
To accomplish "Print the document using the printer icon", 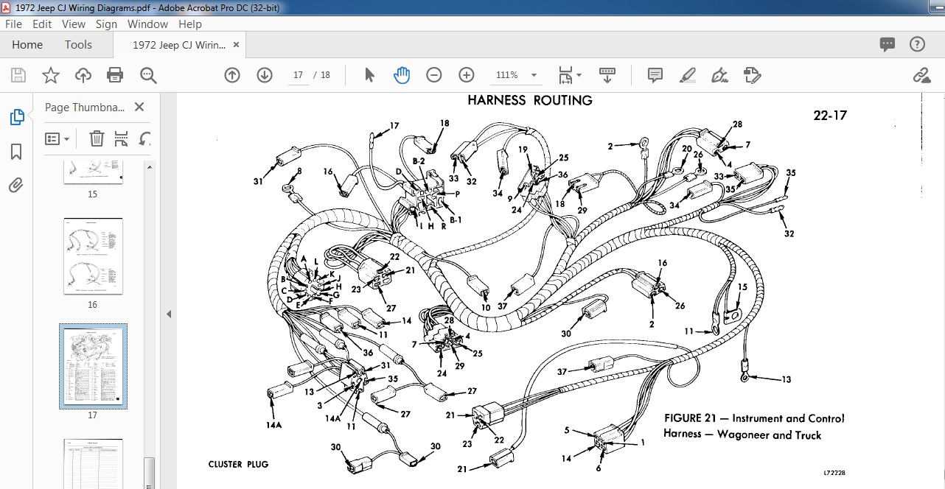I will click(115, 75).
